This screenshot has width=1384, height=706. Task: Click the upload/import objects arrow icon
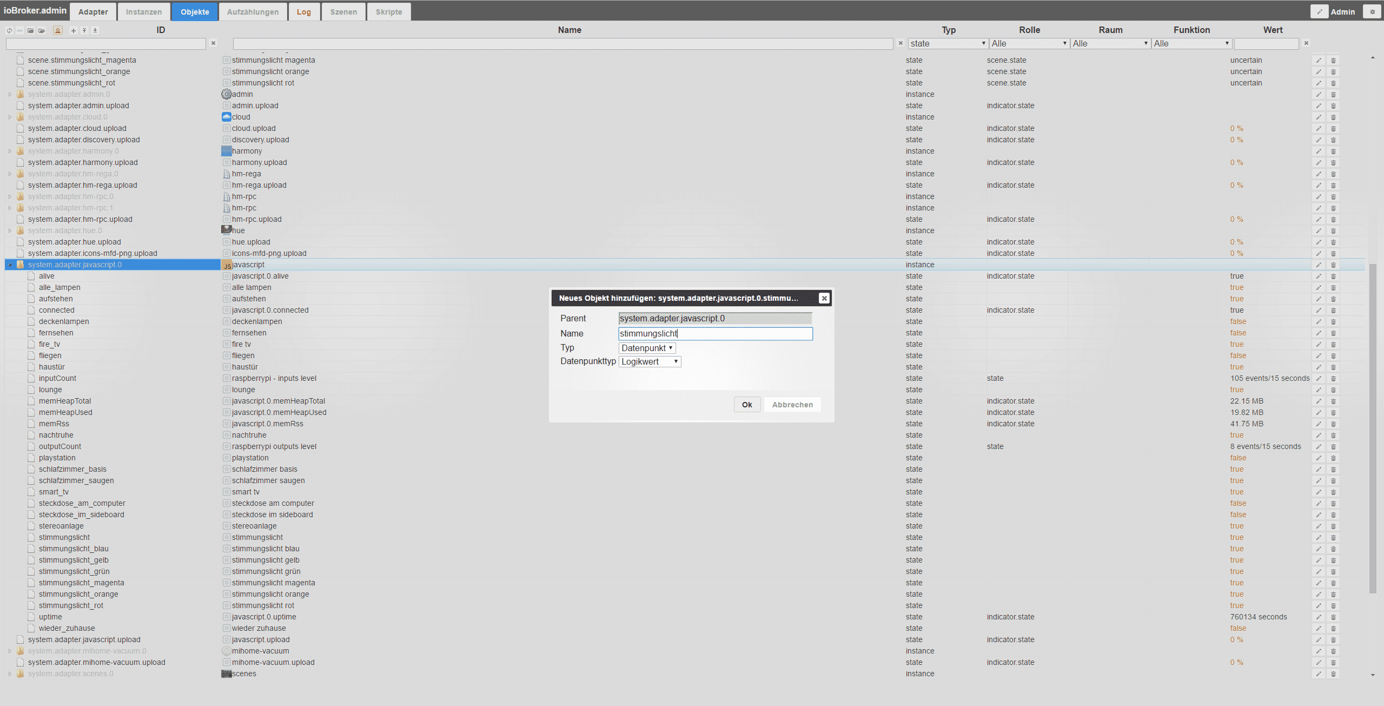click(84, 30)
